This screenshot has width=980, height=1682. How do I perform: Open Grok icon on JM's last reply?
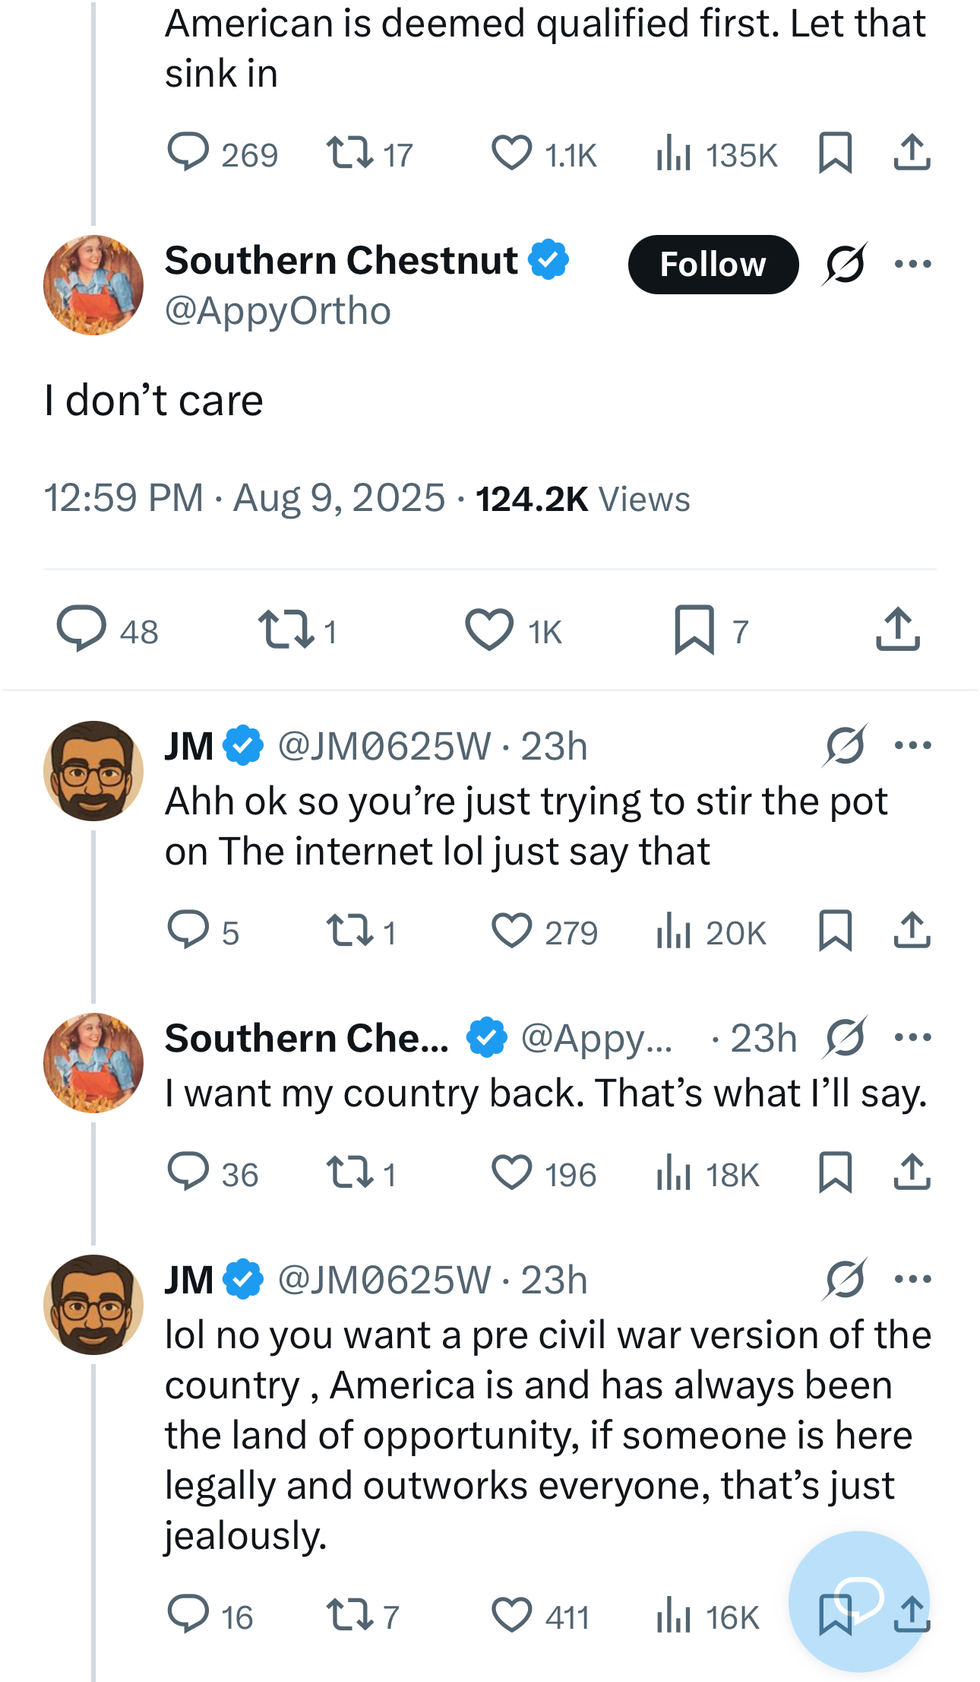tap(844, 1279)
